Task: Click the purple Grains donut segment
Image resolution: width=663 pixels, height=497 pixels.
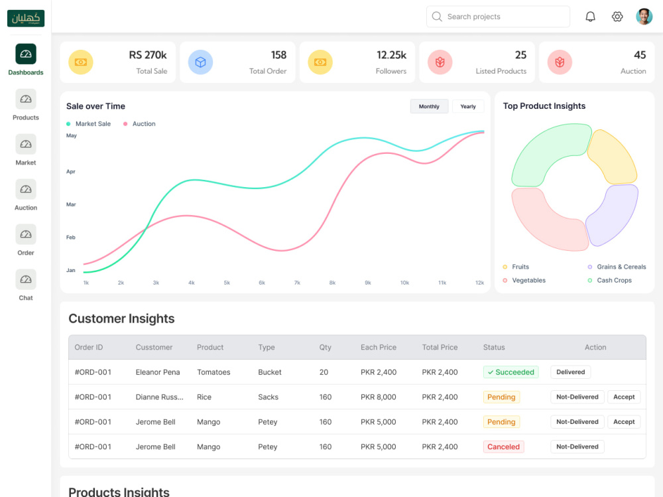Action: point(615,216)
